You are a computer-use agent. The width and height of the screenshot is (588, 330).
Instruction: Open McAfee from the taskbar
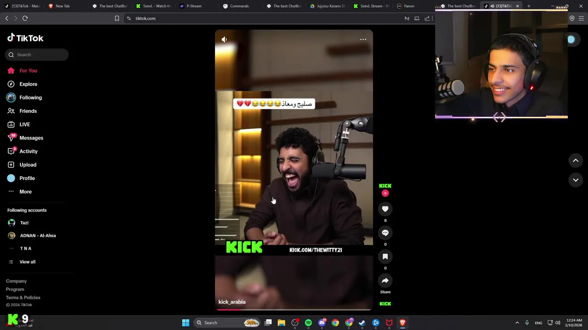(x=389, y=323)
